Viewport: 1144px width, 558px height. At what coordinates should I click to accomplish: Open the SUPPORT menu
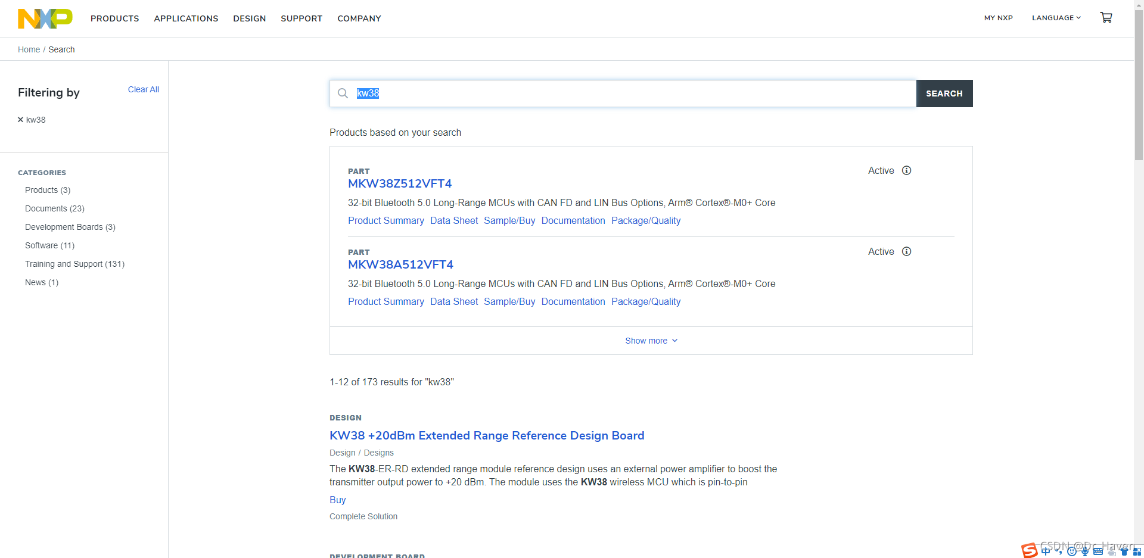pyautogui.click(x=301, y=18)
